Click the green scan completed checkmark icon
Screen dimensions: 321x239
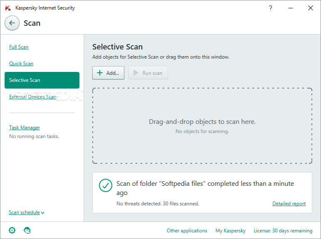pos(106,185)
